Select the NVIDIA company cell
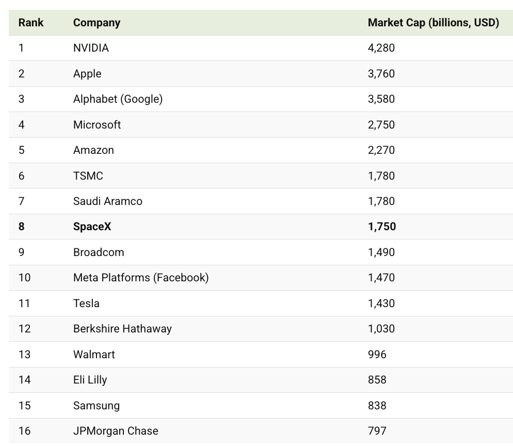 pos(91,48)
